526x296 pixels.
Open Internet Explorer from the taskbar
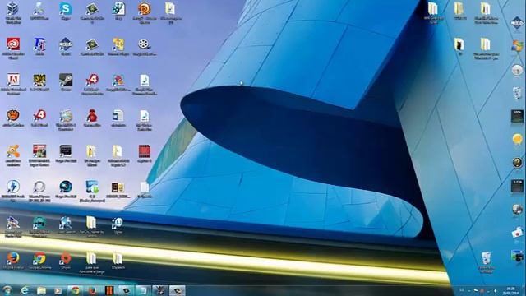pos(25,290)
